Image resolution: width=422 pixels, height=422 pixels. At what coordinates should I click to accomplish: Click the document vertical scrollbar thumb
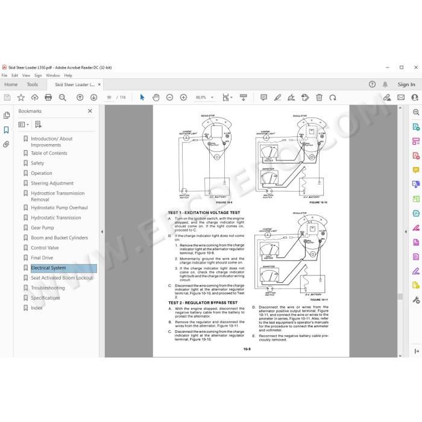(400, 297)
